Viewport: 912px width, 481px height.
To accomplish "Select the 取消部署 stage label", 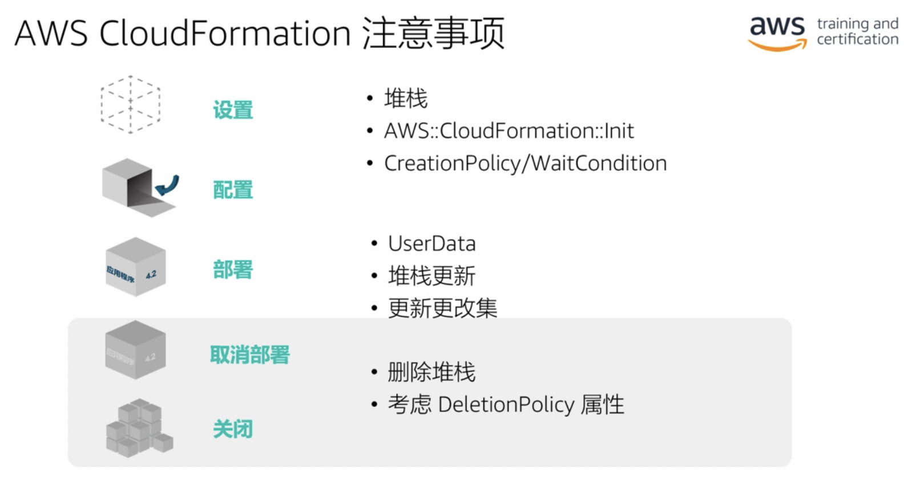I will click(250, 355).
